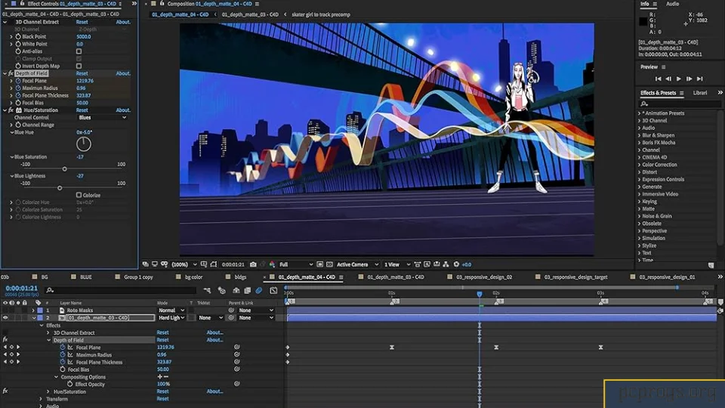Toggle the Hue/Saturation fx switch in Effect Controls
The width and height of the screenshot is (725, 408).
tap(11, 110)
